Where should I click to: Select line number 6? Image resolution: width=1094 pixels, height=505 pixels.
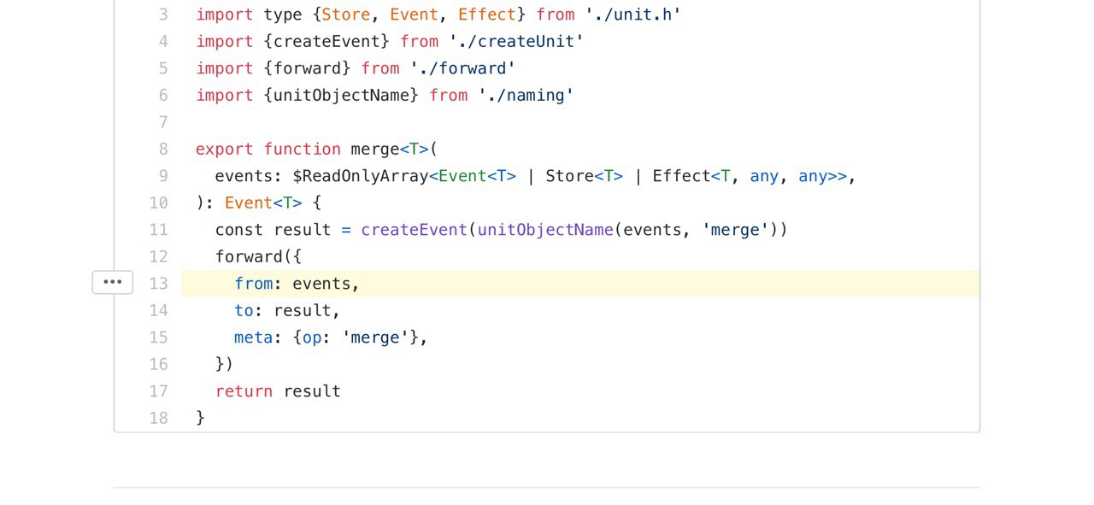[x=163, y=95]
